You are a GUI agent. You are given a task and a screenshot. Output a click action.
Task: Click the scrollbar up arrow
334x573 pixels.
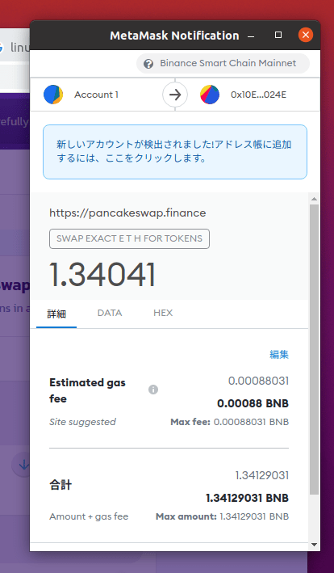point(314,199)
